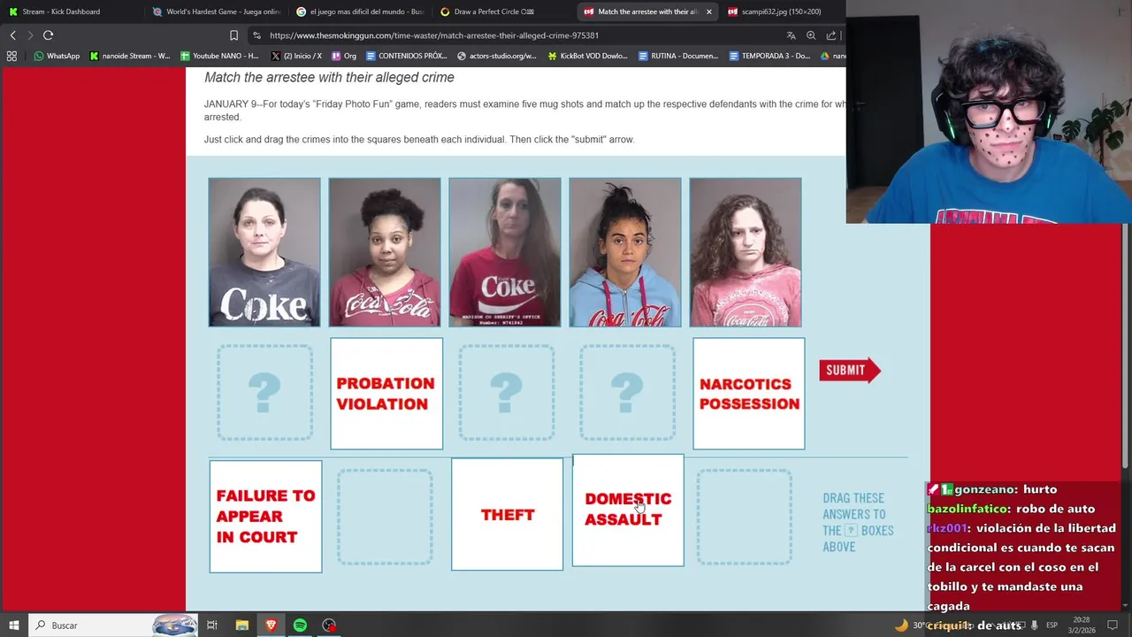Select the FAILURE TO APPEAR IN COURT card
The image size is (1132, 637).
(265, 516)
